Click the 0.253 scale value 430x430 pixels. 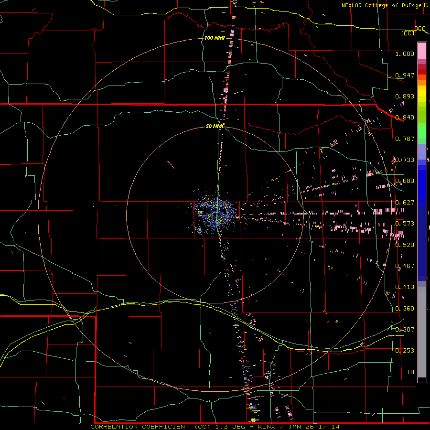coord(405,351)
